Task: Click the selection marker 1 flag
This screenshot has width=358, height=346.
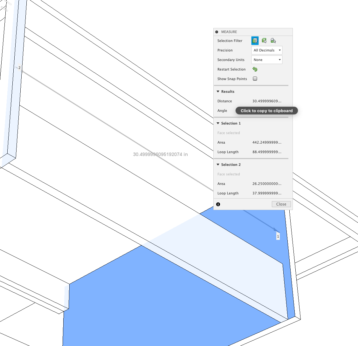Action: pos(278,236)
